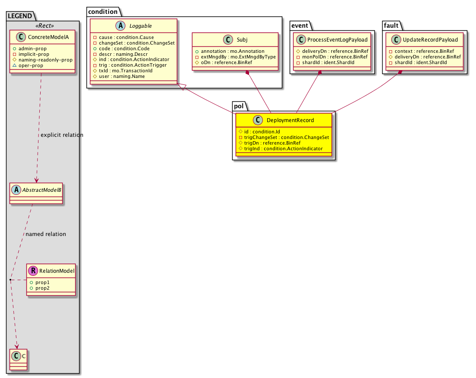Click the inheritance triangle arrowhead under Loggable
Screen dimensions: 476x378
183,86
